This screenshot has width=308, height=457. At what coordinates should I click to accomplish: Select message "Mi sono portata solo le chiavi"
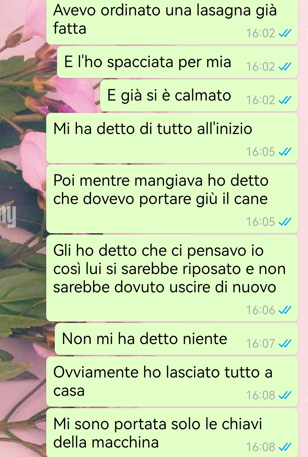coord(172,433)
